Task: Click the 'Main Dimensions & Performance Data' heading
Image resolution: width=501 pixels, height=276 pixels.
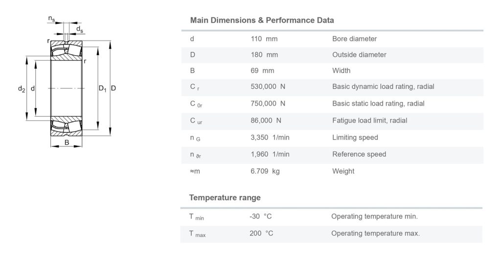Action: click(262, 21)
